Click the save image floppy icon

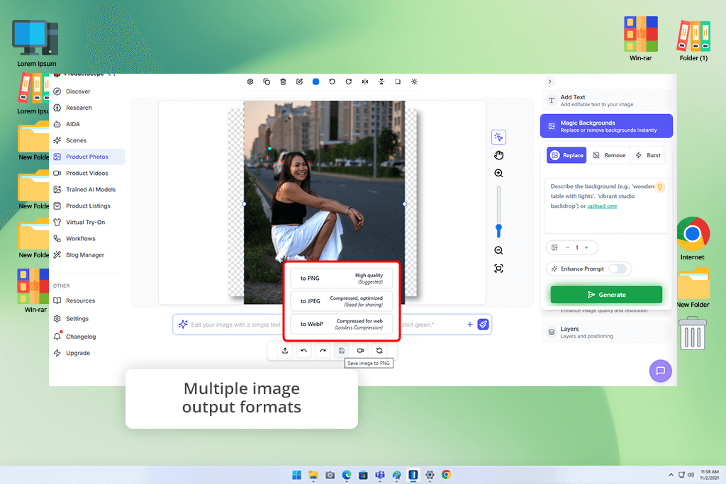point(342,350)
